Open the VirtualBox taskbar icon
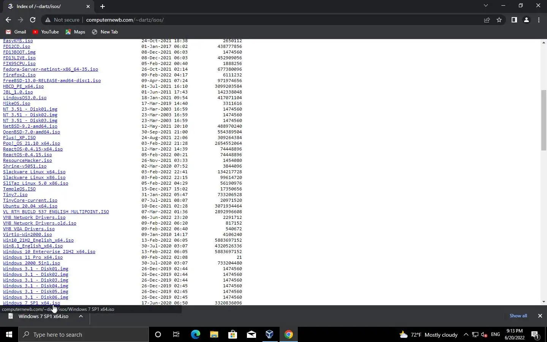The height and width of the screenshot is (342, 547). pyautogui.click(x=270, y=334)
